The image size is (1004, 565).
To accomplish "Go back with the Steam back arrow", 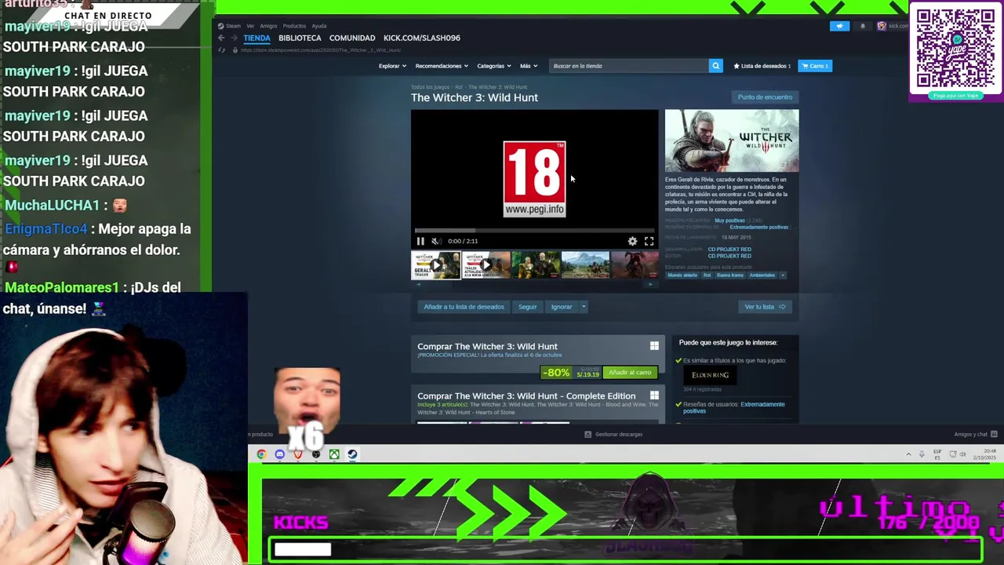I will coord(222,38).
